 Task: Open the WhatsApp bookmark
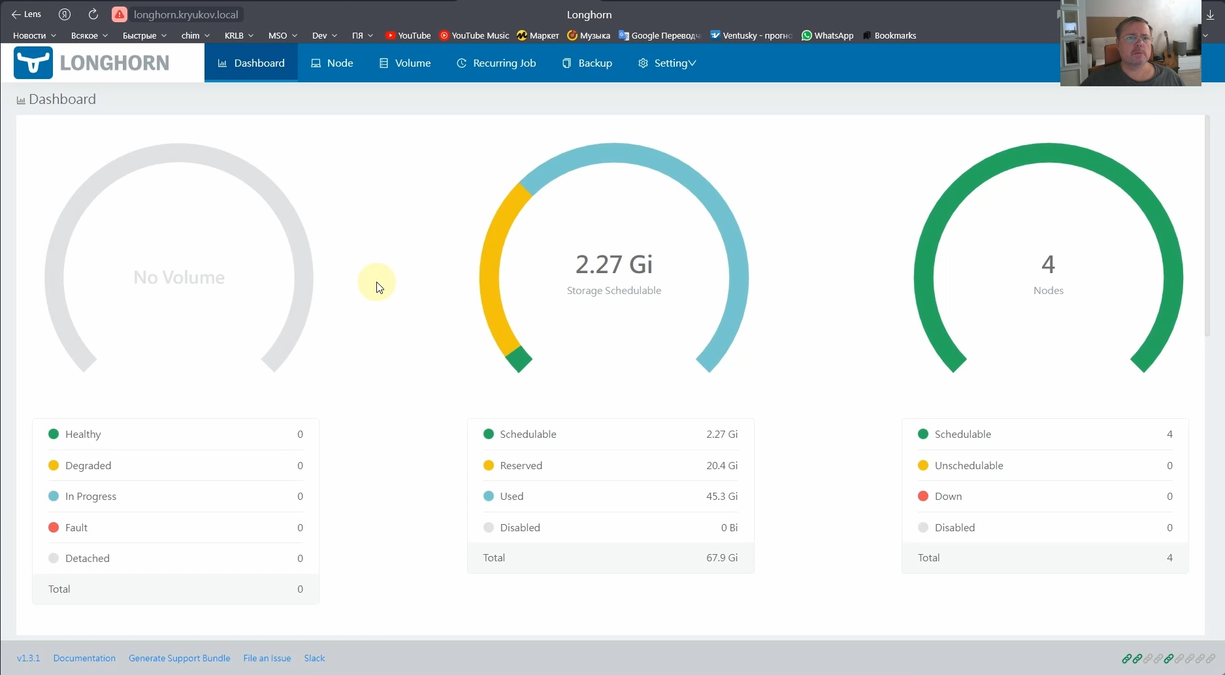pyautogui.click(x=827, y=35)
